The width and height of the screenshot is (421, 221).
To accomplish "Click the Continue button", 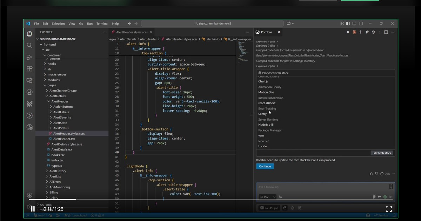I will click(x=265, y=166).
